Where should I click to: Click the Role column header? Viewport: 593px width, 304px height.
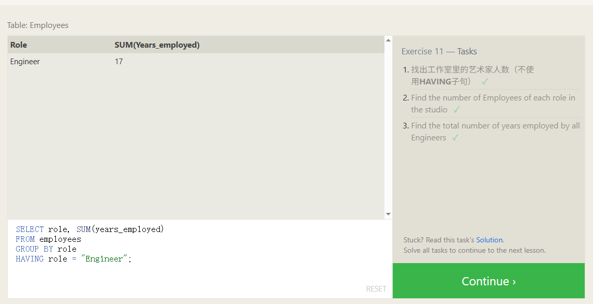19,45
